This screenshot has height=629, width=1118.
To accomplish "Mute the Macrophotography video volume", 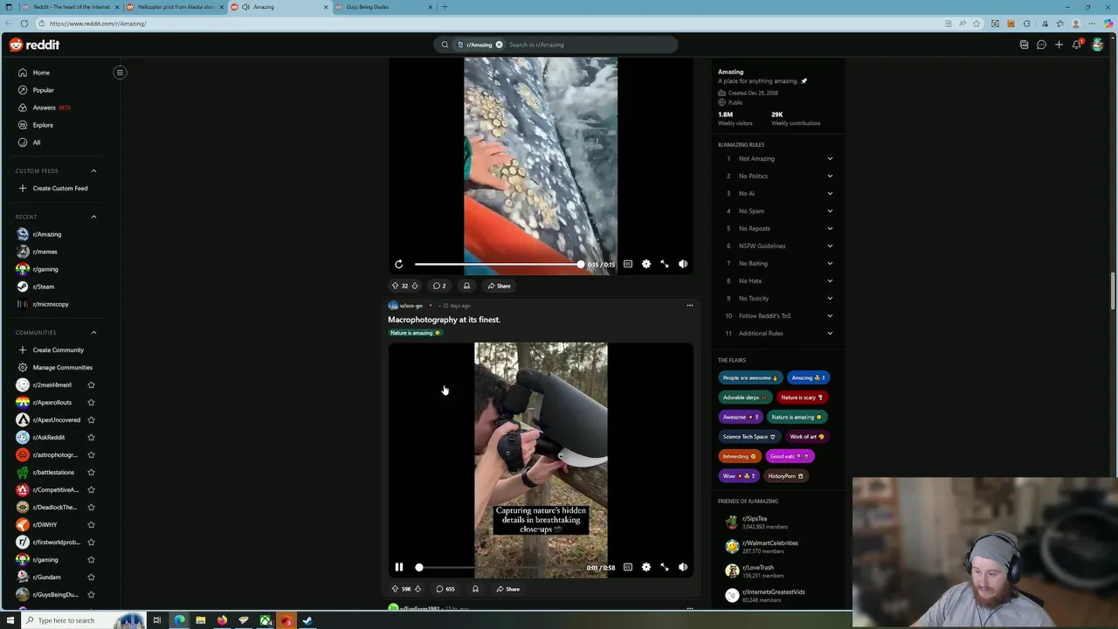I will pyautogui.click(x=683, y=567).
